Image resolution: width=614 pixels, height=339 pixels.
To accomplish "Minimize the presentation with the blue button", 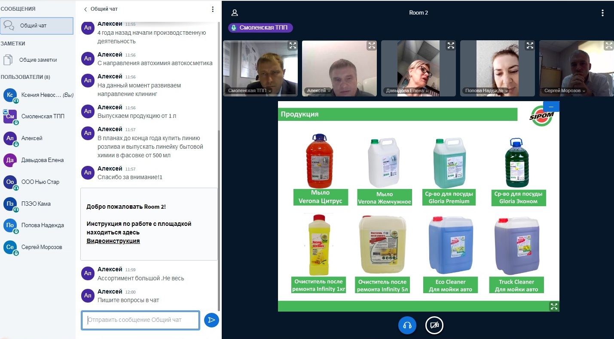I will (551, 106).
